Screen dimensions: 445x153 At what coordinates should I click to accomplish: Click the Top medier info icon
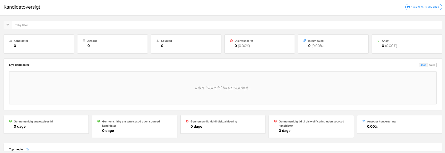(x=27, y=150)
